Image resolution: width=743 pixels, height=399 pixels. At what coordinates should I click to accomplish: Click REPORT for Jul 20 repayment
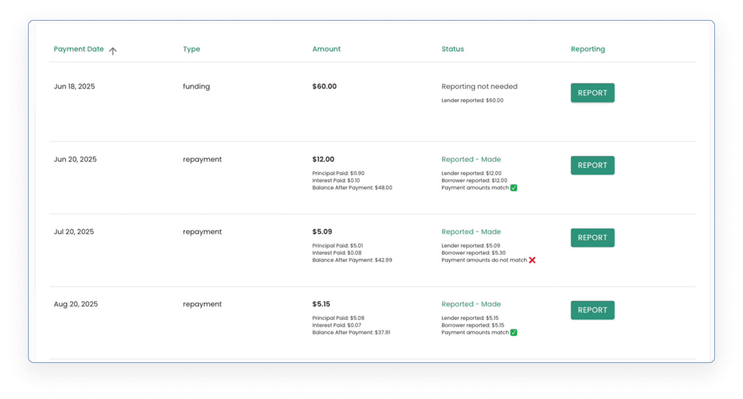pyautogui.click(x=592, y=238)
